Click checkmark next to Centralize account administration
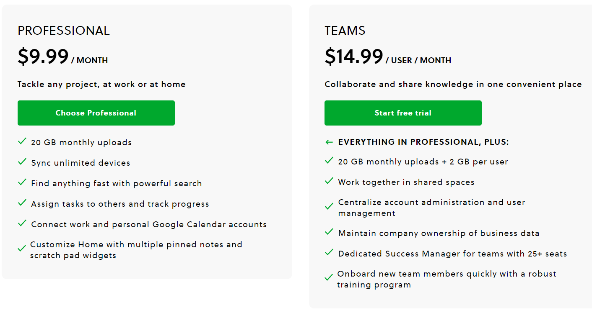 click(329, 207)
